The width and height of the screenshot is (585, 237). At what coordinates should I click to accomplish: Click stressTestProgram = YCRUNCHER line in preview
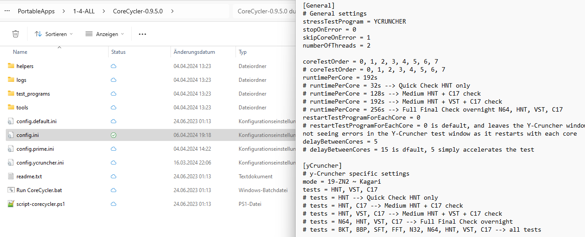pos(354,21)
